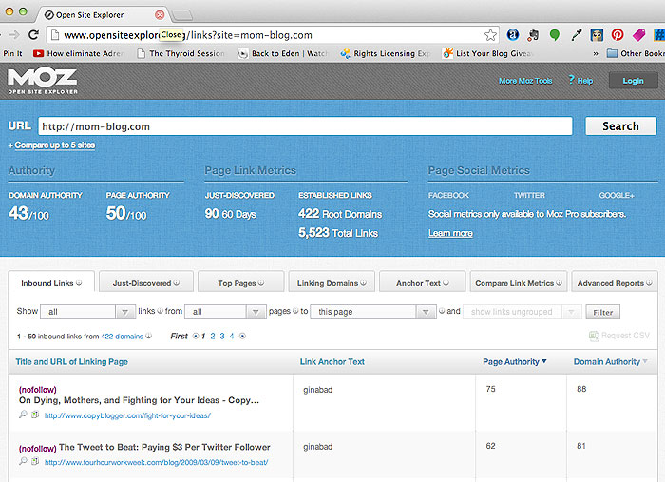Click the Moz Open Site Explorer logo
Viewport: 665px width, 482px height.
pyautogui.click(x=43, y=81)
